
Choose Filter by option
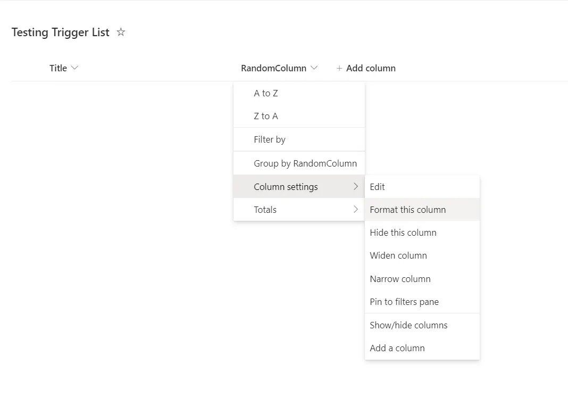pos(270,139)
